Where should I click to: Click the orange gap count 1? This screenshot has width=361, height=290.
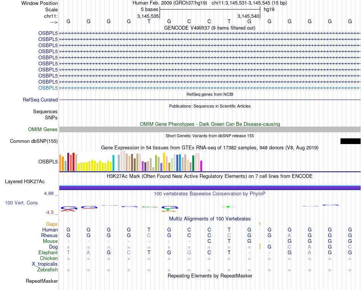[260, 224]
